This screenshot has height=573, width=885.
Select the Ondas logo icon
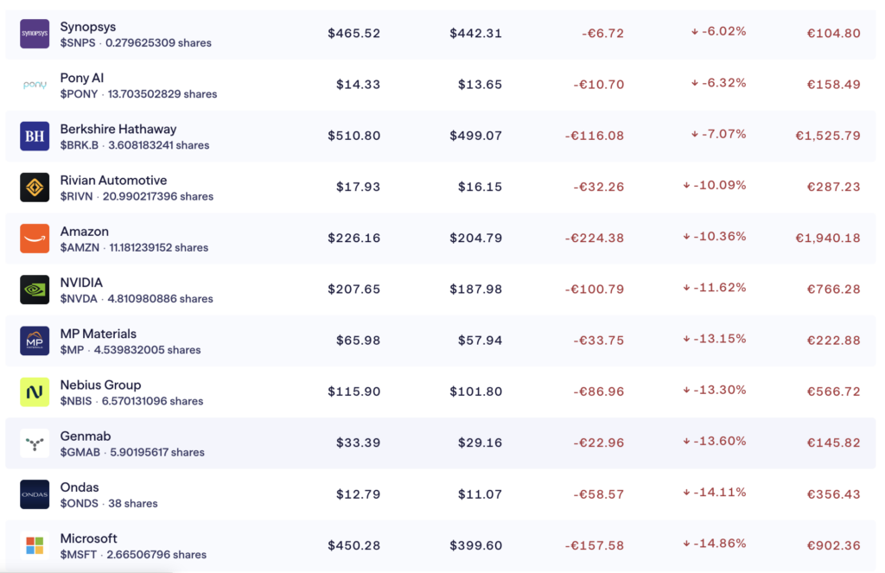(x=35, y=494)
